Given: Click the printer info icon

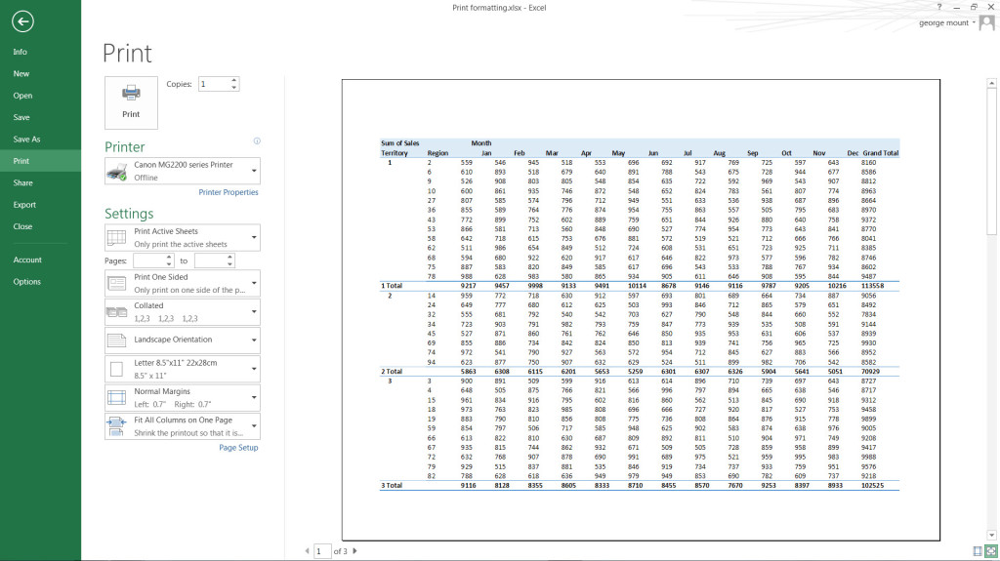Looking at the screenshot, I should 257,141.
